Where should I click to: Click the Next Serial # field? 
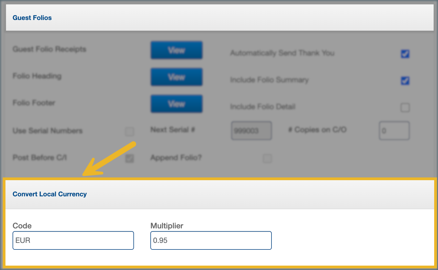click(251, 131)
